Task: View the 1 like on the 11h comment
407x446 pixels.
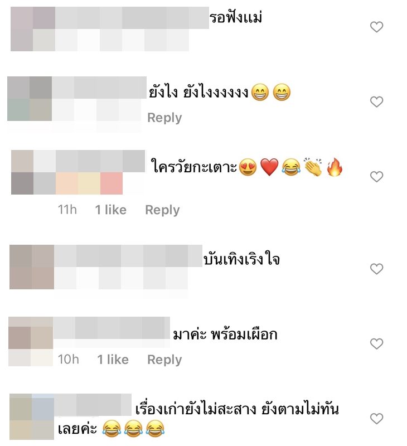Action: (110, 210)
